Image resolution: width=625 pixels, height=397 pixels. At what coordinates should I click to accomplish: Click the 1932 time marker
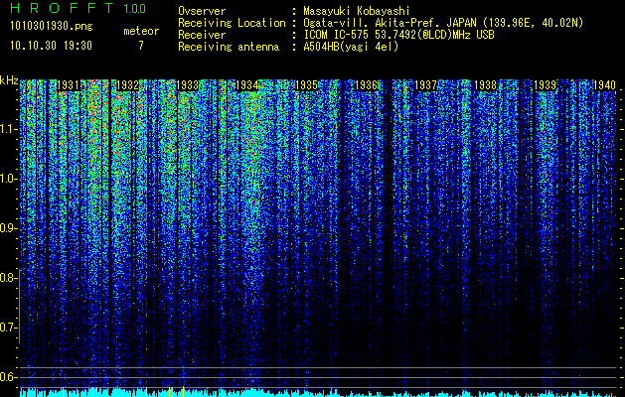point(127,85)
